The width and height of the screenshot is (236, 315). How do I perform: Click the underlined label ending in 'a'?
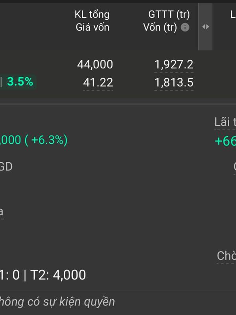(x=2, y=211)
